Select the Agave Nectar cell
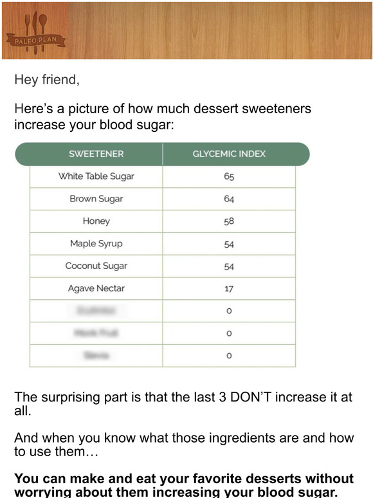 [96, 288]
